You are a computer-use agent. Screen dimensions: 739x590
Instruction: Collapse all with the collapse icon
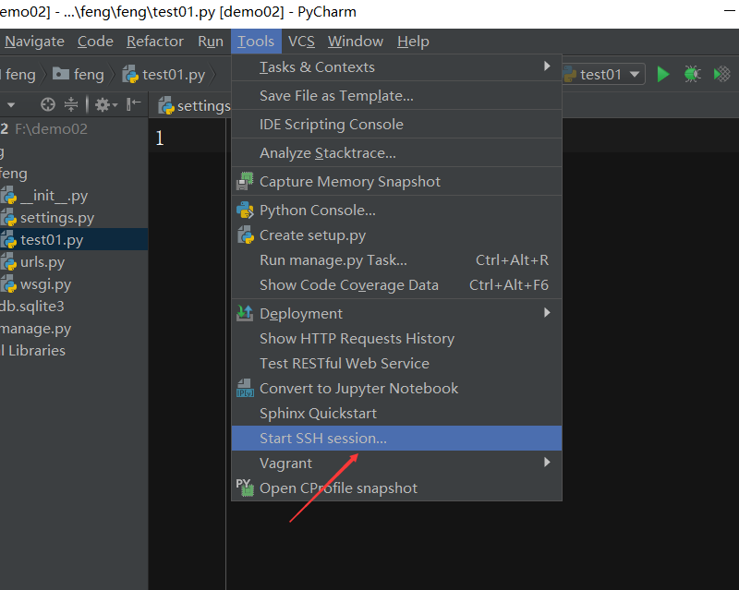coord(72,104)
